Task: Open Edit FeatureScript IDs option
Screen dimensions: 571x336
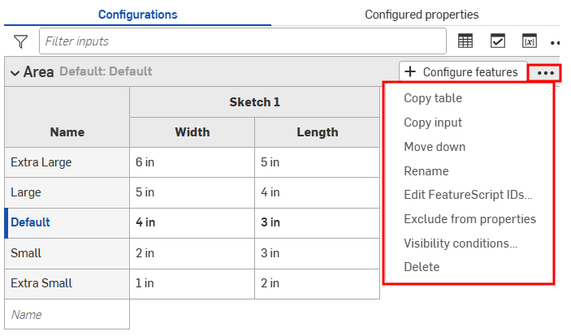Action: (468, 195)
